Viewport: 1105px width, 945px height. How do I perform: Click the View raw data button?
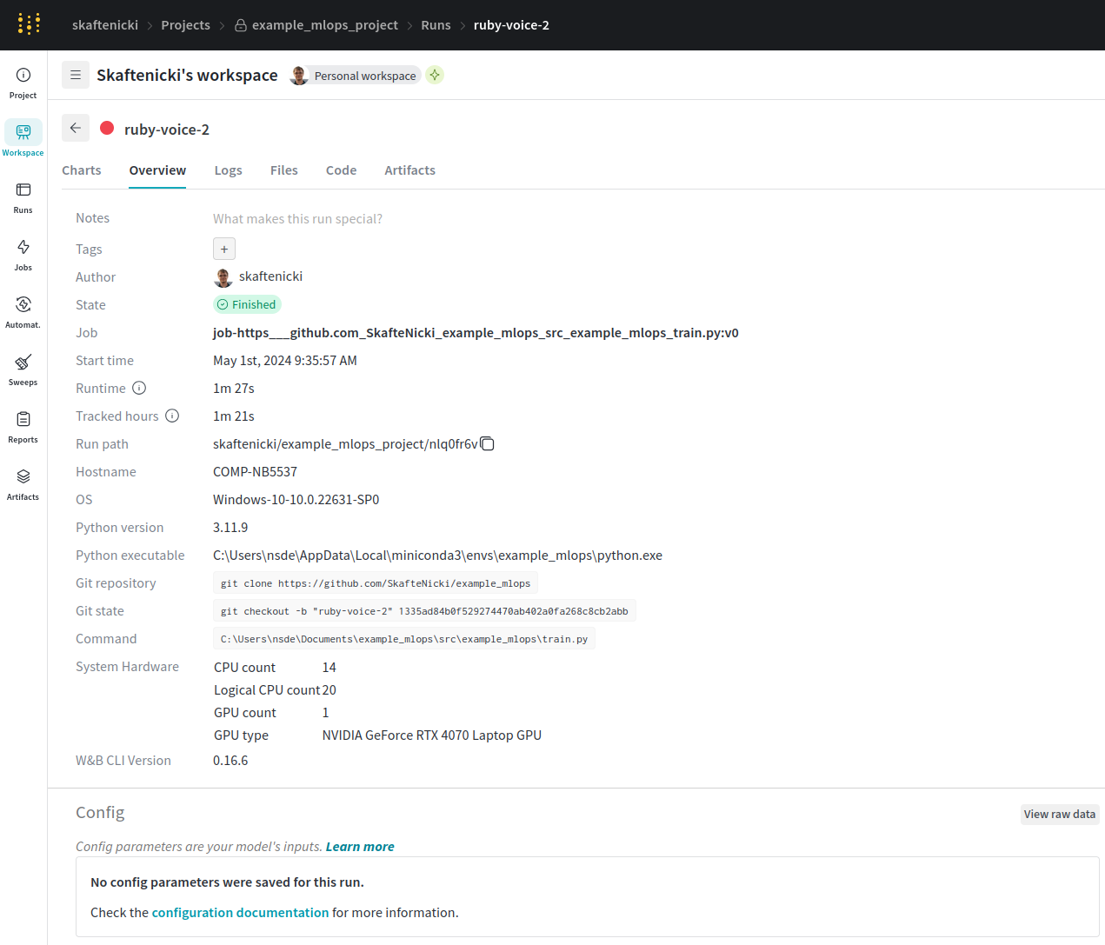click(1059, 815)
